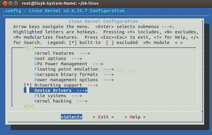Click the < Help > button
This screenshot has height=135, width=212.
(x=135, y=117)
